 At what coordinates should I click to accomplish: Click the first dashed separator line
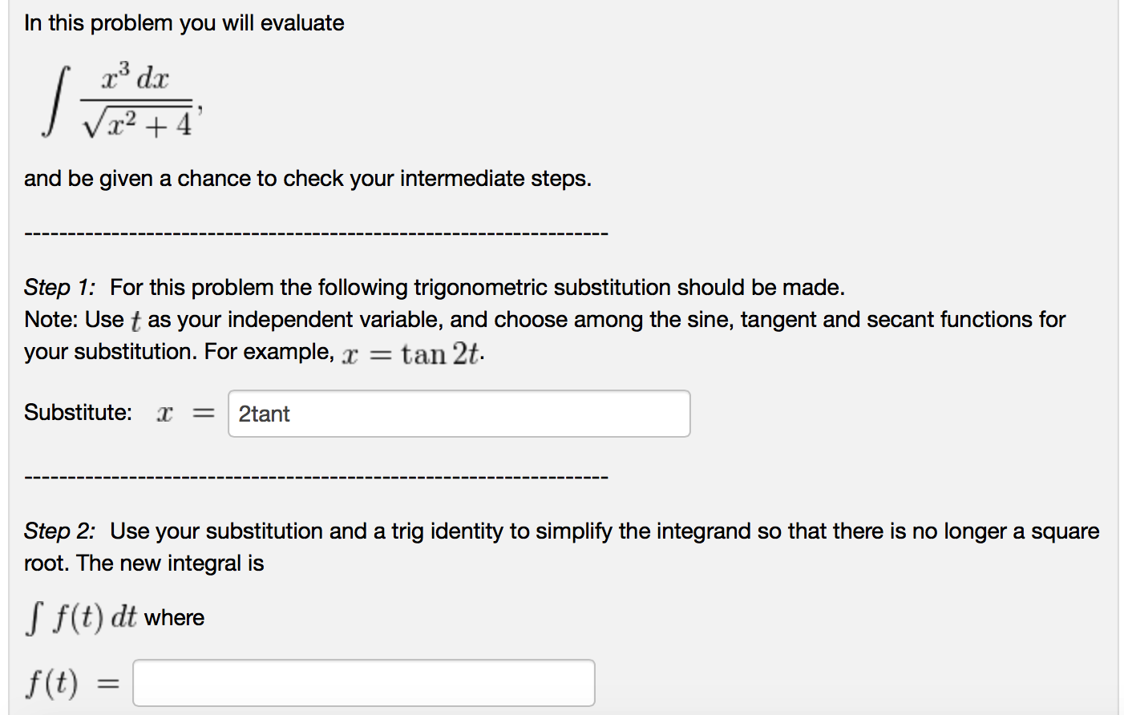coord(315,232)
